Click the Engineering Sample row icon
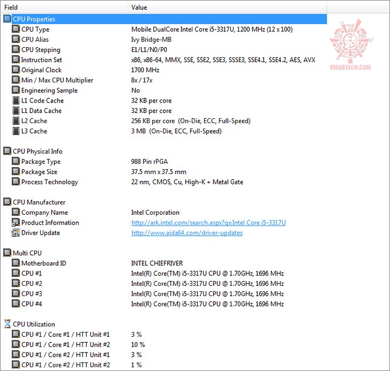The image size is (390, 371). point(16,90)
